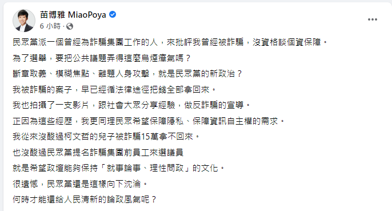Viewport: 392px width, 211px height.
Task: Click the line starting 為了選舉
Action: (x=102, y=58)
